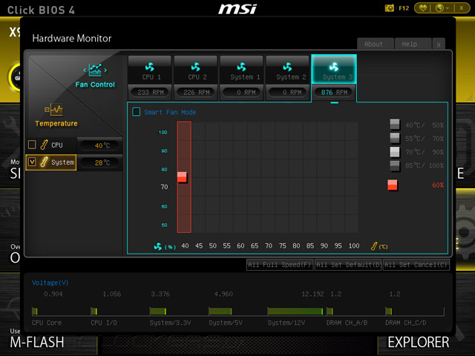
Task: Click the DRAM CH_C/D voltage bar
Action: [x=389, y=311]
